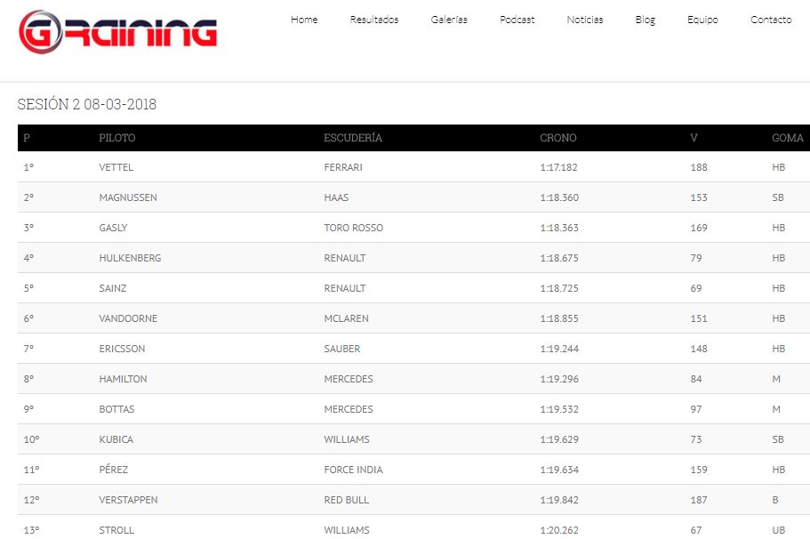Select the KUBICA driver cell
Image resolution: width=810 pixels, height=539 pixels.
[116, 439]
